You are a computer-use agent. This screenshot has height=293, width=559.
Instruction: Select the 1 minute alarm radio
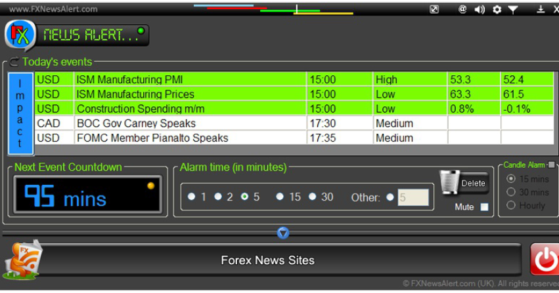191,196
